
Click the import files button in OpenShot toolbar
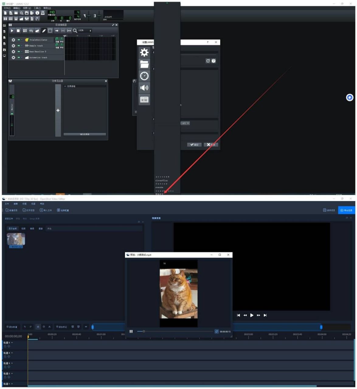46,210
